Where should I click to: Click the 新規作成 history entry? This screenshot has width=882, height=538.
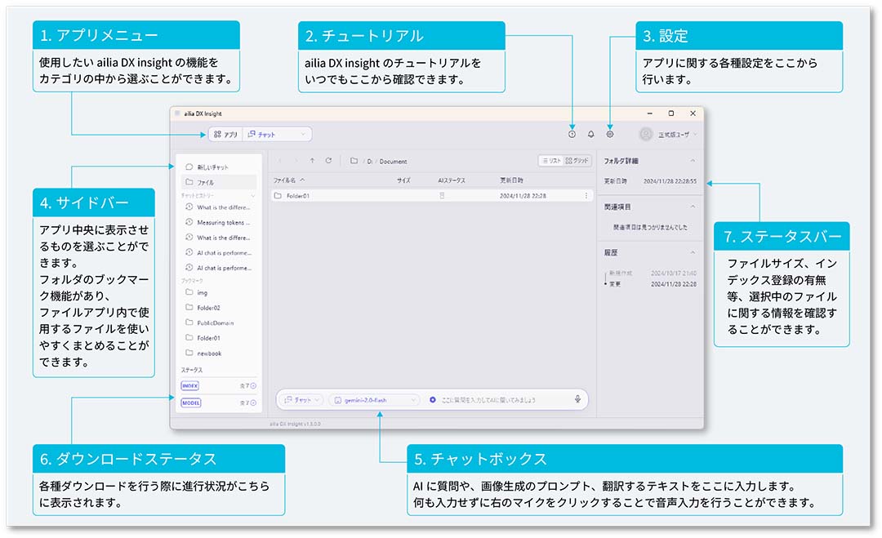click(621, 273)
